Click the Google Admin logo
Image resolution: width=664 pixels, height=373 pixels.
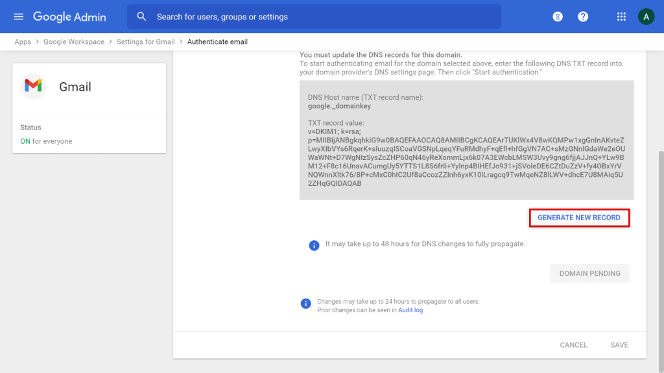69,17
